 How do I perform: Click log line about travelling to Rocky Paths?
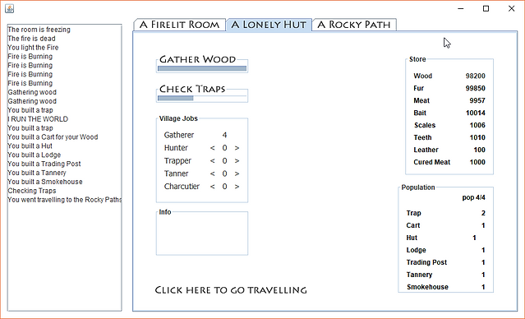(x=65, y=200)
